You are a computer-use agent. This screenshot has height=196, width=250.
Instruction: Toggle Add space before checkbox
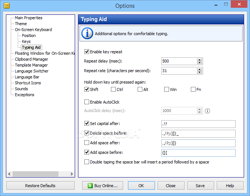[x=87, y=152]
